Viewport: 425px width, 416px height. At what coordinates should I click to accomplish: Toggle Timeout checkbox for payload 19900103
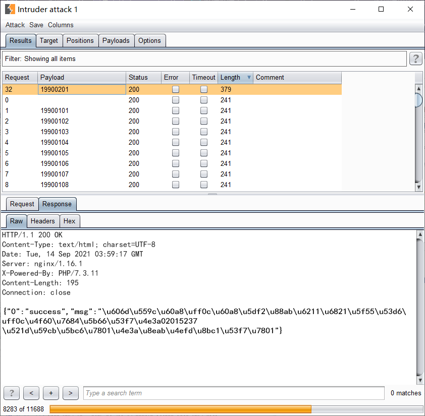[204, 132]
